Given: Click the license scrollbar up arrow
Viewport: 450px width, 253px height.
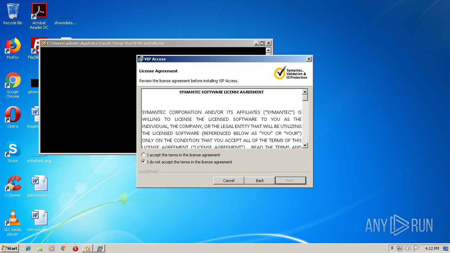Looking at the screenshot, I should pos(305,92).
